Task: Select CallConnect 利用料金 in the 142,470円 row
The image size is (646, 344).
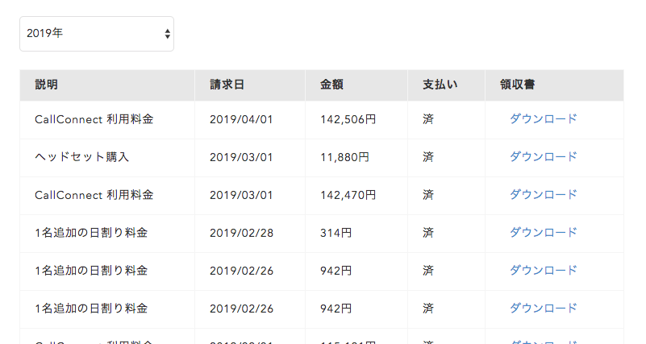Action: point(94,195)
